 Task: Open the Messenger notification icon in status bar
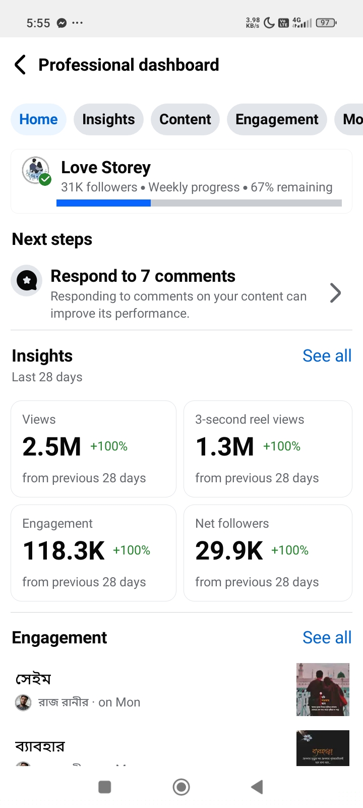click(62, 23)
